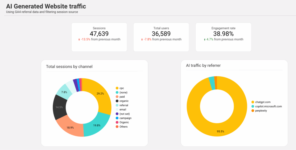
Task: Select the salmon paid legend dot
Action: coord(117,97)
